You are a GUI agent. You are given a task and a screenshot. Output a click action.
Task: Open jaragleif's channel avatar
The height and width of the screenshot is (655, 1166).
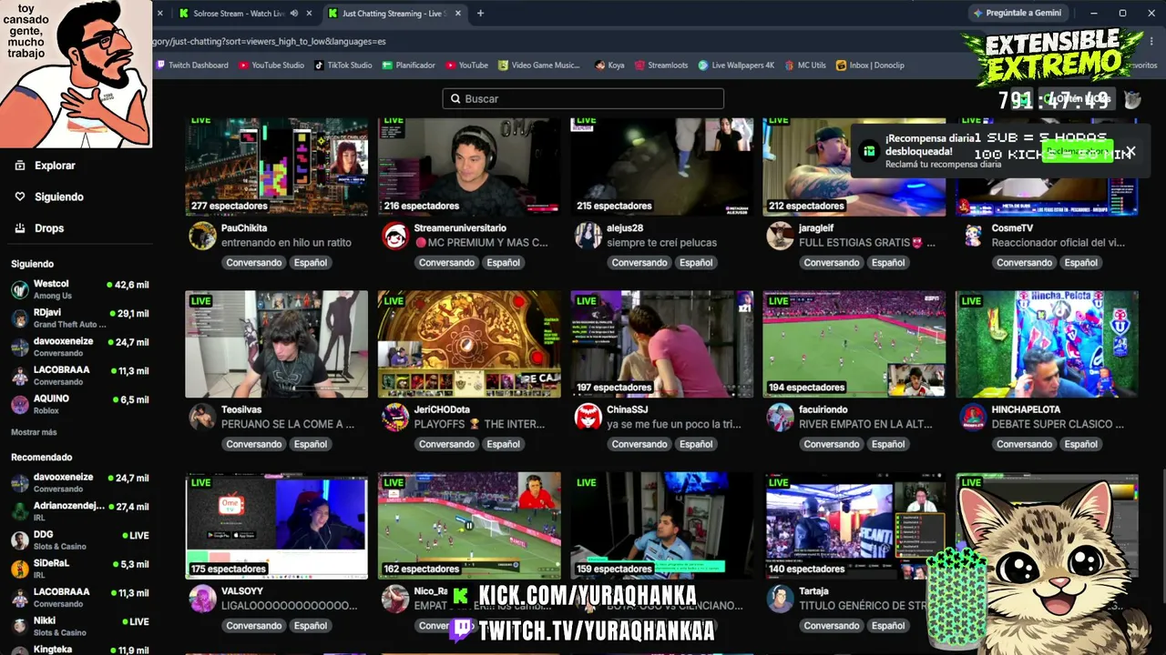pos(780,236)
